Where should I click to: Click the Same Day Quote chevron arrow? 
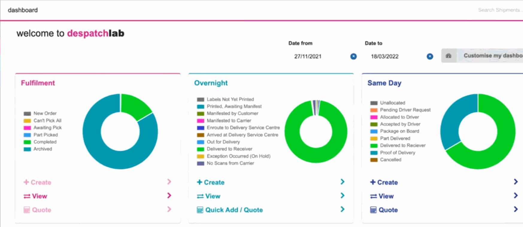516,209
